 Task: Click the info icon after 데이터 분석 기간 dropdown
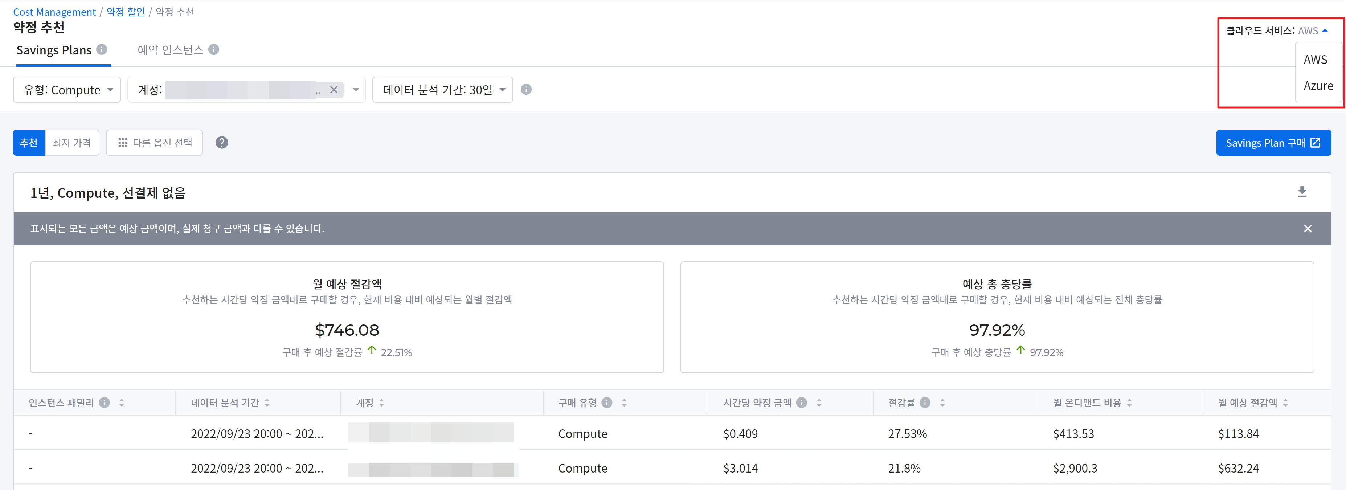pyautogui.click(x=526, y=90)
